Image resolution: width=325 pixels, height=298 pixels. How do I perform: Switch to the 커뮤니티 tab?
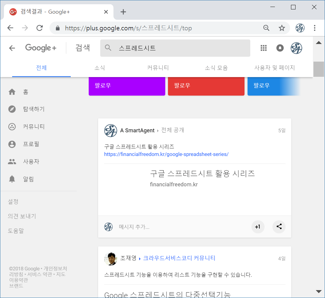pos(158,68)
